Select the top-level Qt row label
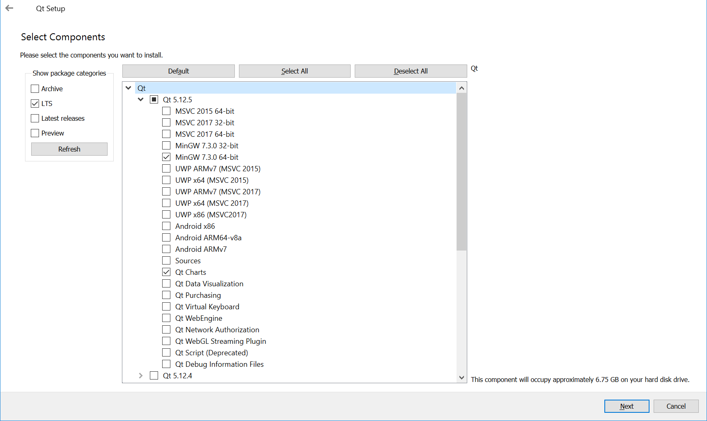This screenshot has width=707, height=421. point(142,88)
